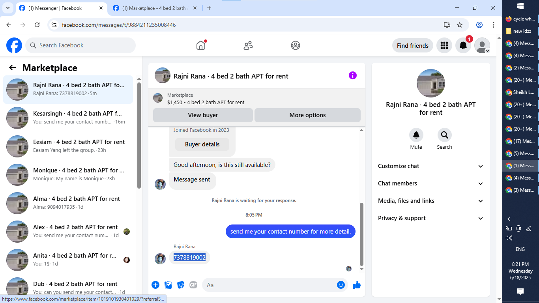This screenshot has height=303, width=539.
Task: Open the Eesiam conversation
Action: pos(68,146)
